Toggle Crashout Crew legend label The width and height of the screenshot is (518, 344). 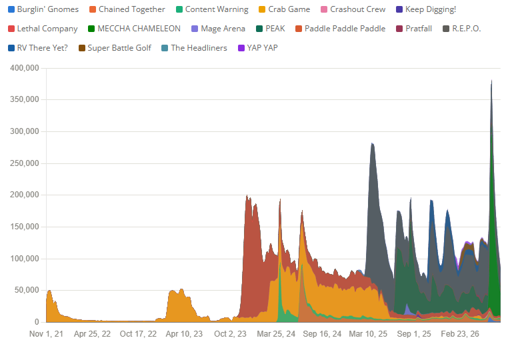(x=358, y=9)
